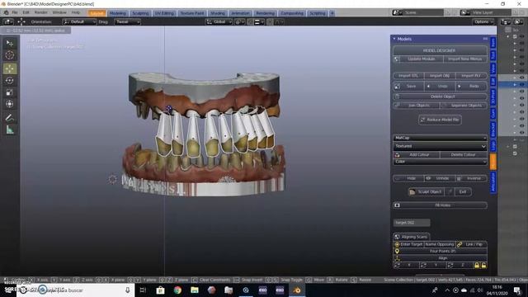Click the second yellow lock icon

[484, 266]
